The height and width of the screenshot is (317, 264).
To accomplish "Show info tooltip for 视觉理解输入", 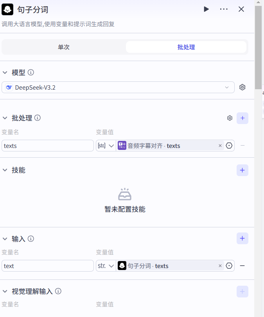I will click(58, 291).
